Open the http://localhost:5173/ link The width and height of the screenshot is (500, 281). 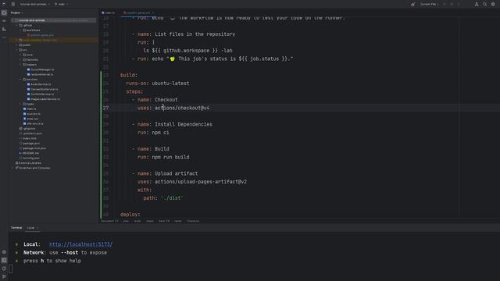click(x=80, y=244)
